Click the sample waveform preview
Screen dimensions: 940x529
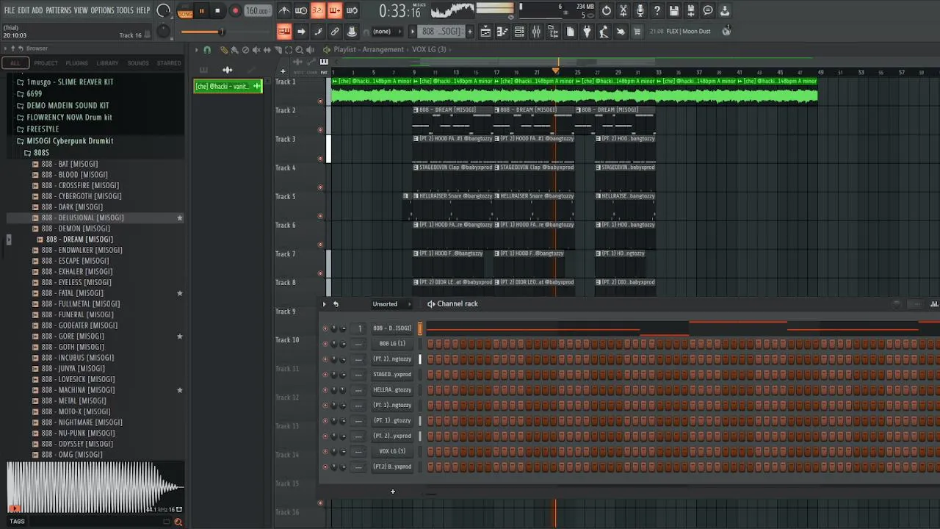click(x=94, y=487)
